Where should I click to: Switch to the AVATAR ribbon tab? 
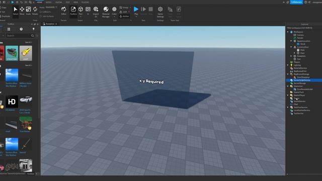coord(59,2)
